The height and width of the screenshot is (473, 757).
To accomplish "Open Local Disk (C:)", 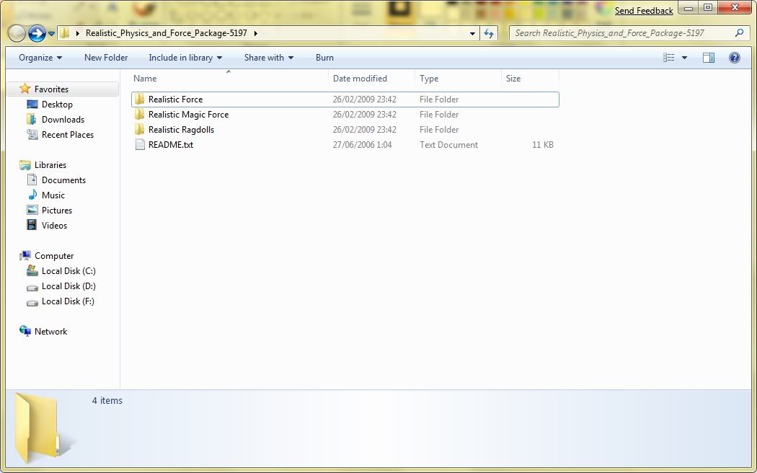I will point(68,271).
